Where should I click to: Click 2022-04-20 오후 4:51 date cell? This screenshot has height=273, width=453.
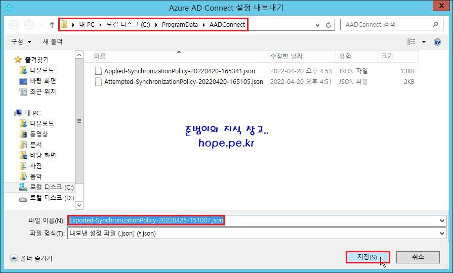[x=301, y=82]
